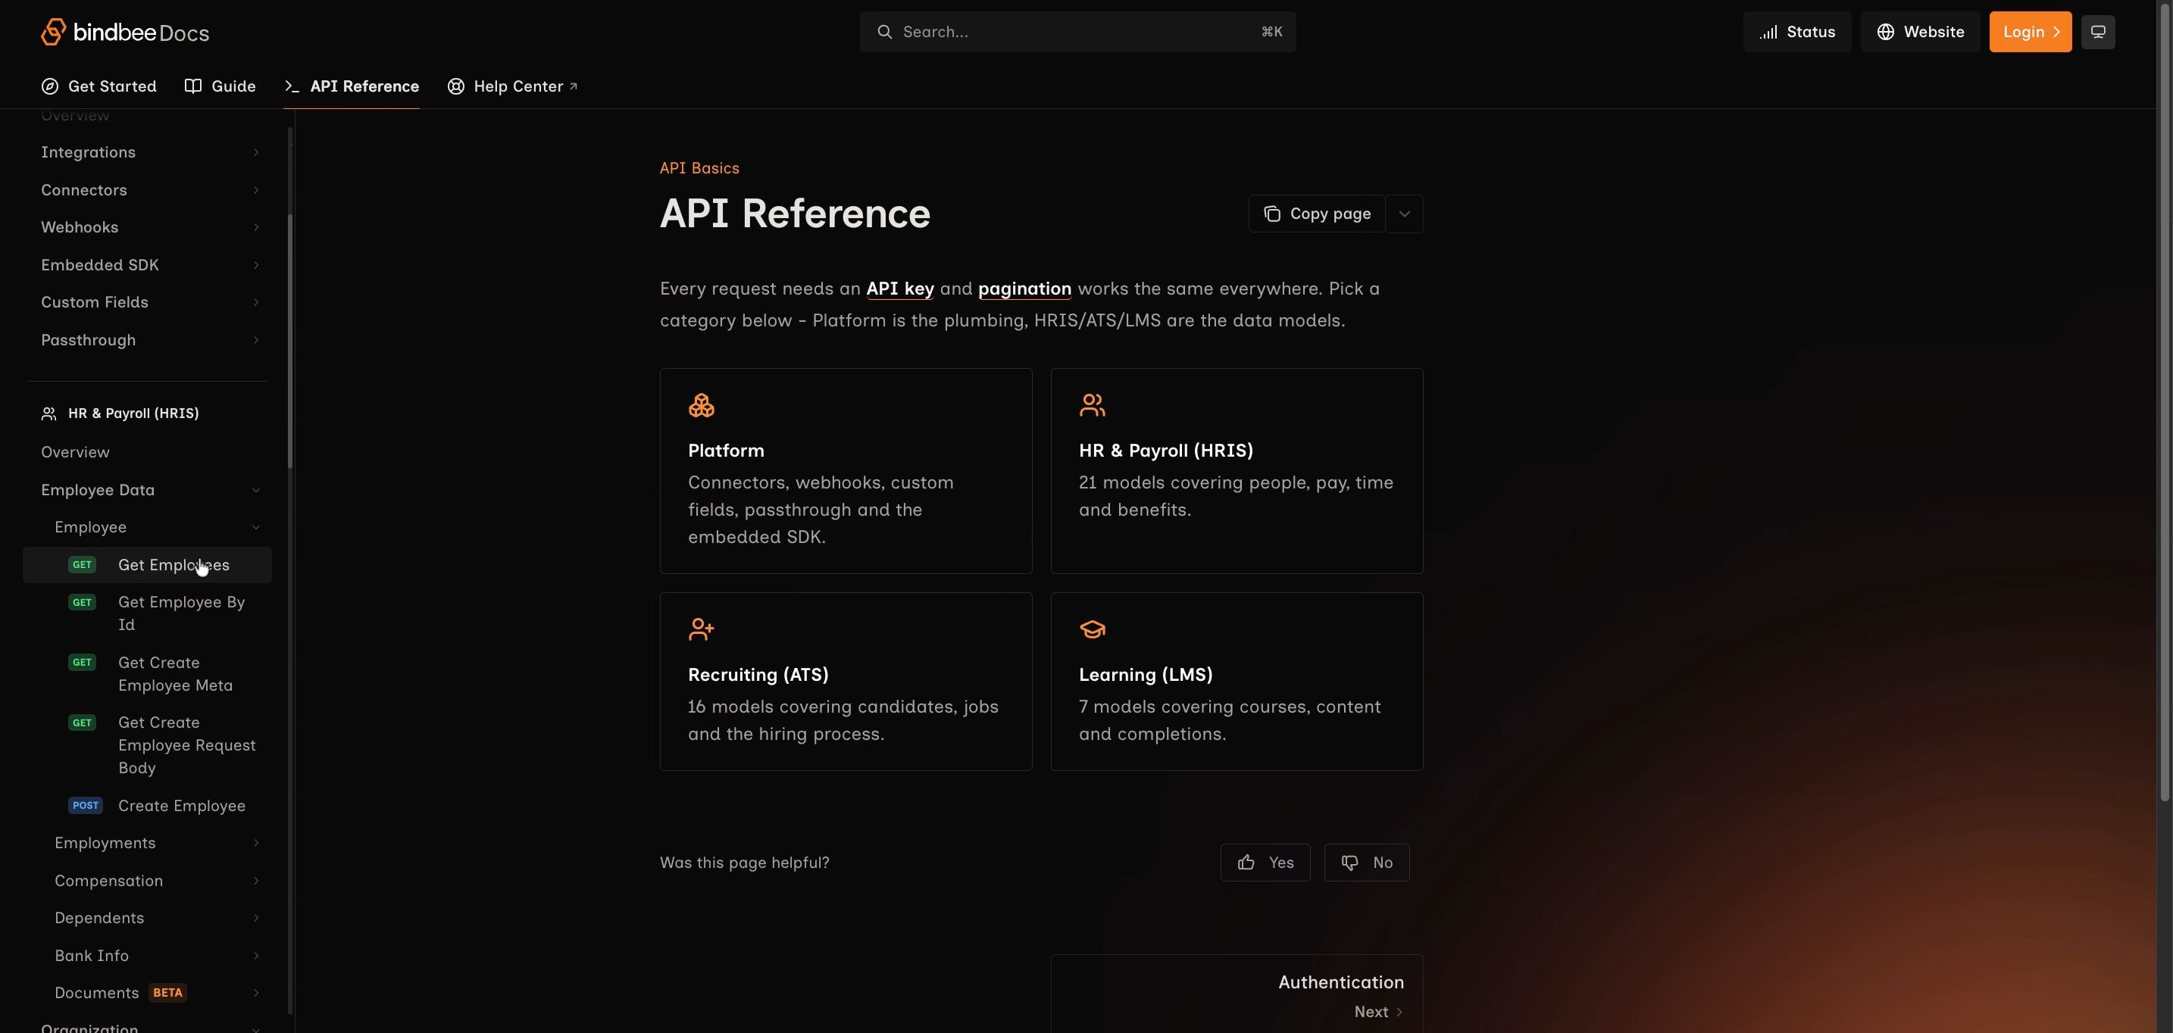The height and width of the screenshot is (1033, 2173).
Task: Switch to the Guide tab
Action: 220,86
